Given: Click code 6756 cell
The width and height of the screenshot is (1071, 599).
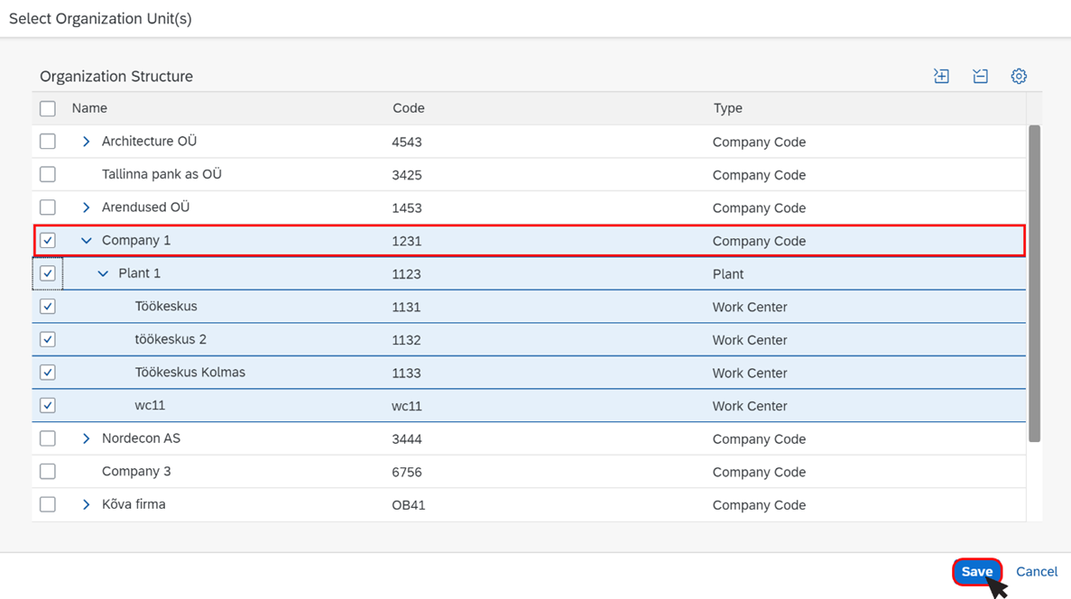Looking at the screenshot, I should 406,472.
